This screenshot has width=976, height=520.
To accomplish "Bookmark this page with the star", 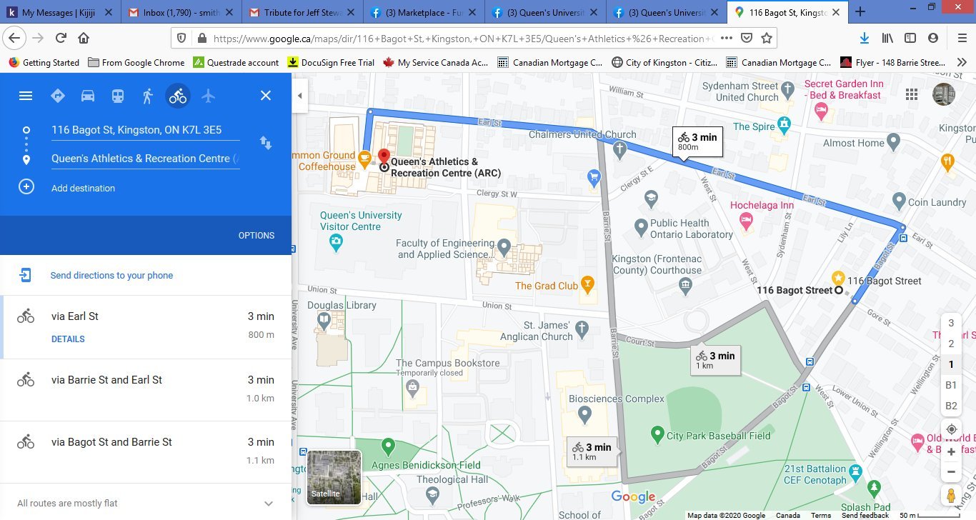I will [765, 36].
